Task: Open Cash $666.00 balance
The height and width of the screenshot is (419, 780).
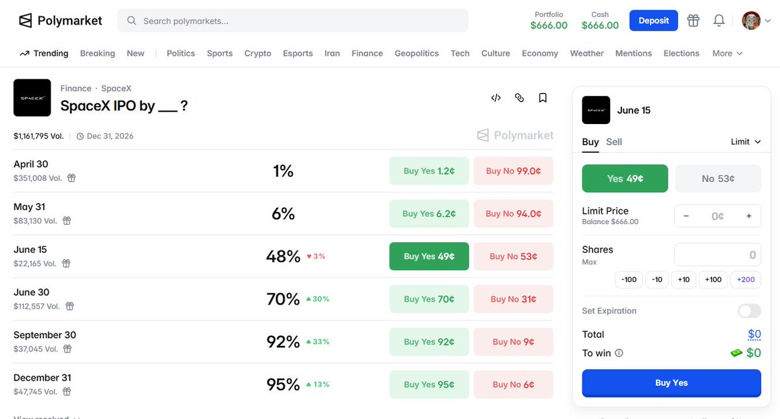Action: [x=600, y=21]
